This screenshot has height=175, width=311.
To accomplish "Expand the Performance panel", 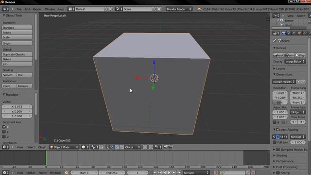I will coord(283,161).
